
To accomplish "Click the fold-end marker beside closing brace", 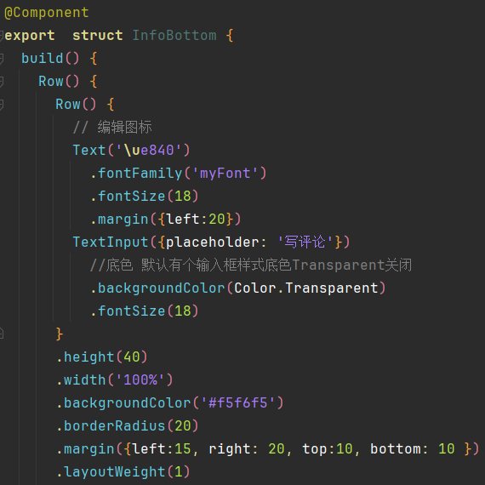I will [1, 334].
